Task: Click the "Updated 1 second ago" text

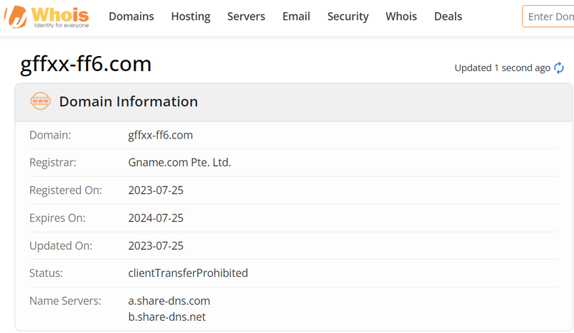Action: [x=502, y=68]
